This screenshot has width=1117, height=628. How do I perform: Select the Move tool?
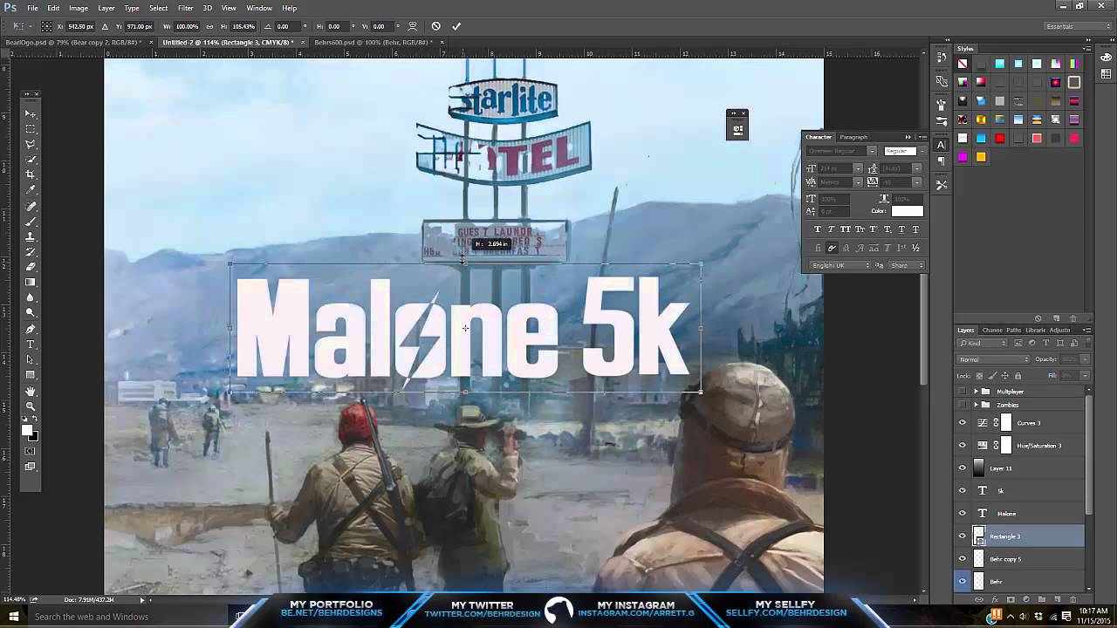click(x=31, y=114)
